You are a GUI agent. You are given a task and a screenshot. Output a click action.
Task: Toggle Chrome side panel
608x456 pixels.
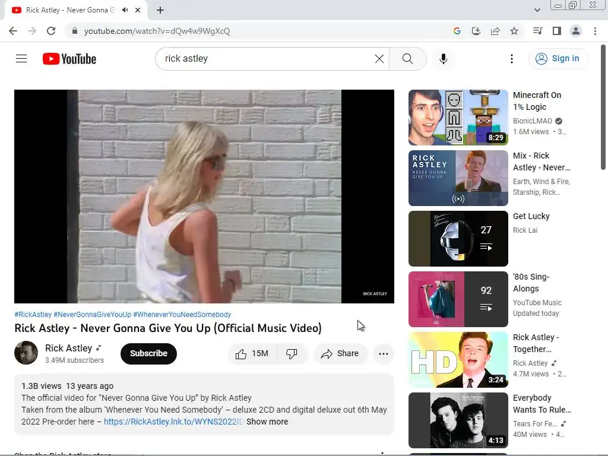click(557, 31)
